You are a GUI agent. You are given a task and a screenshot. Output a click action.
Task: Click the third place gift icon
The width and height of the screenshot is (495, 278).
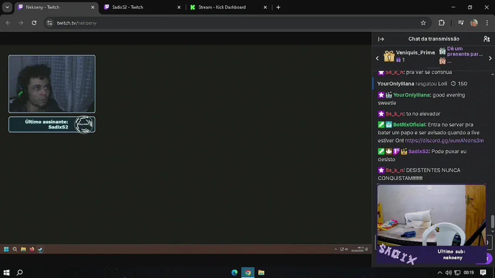point(442,61)
